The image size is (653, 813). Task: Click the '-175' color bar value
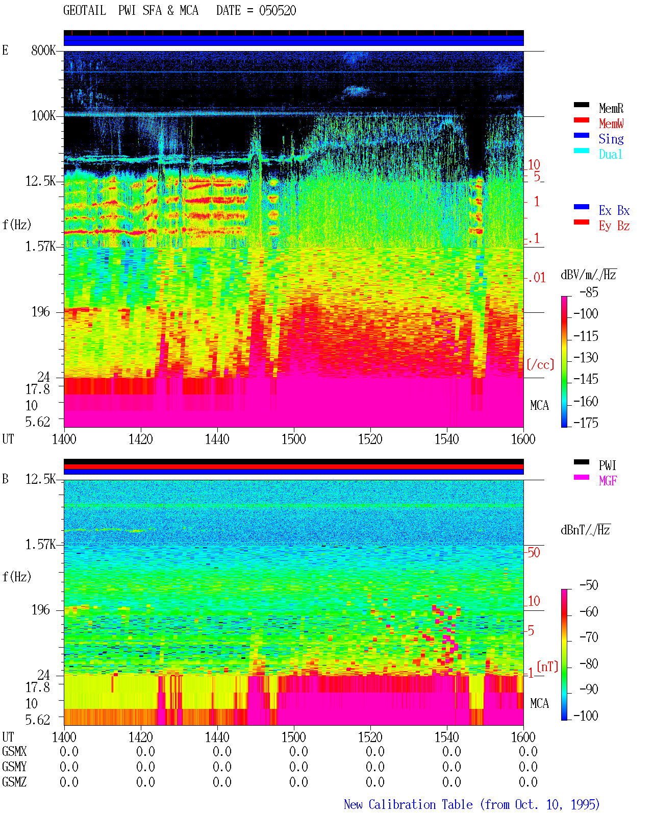586,423
